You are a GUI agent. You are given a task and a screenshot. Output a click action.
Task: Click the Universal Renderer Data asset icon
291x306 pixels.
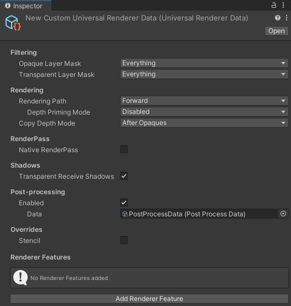13,23
